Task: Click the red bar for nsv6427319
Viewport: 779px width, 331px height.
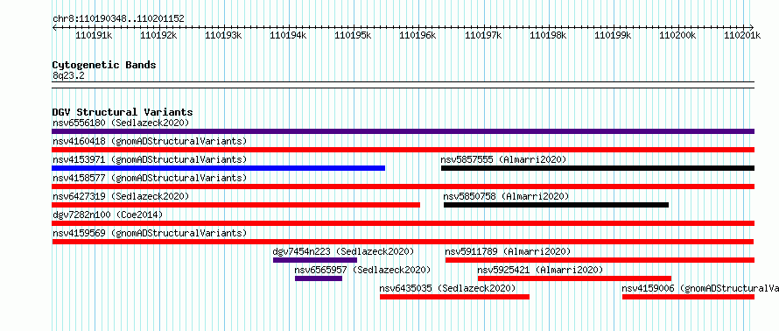Action: [x=236, y=205]
